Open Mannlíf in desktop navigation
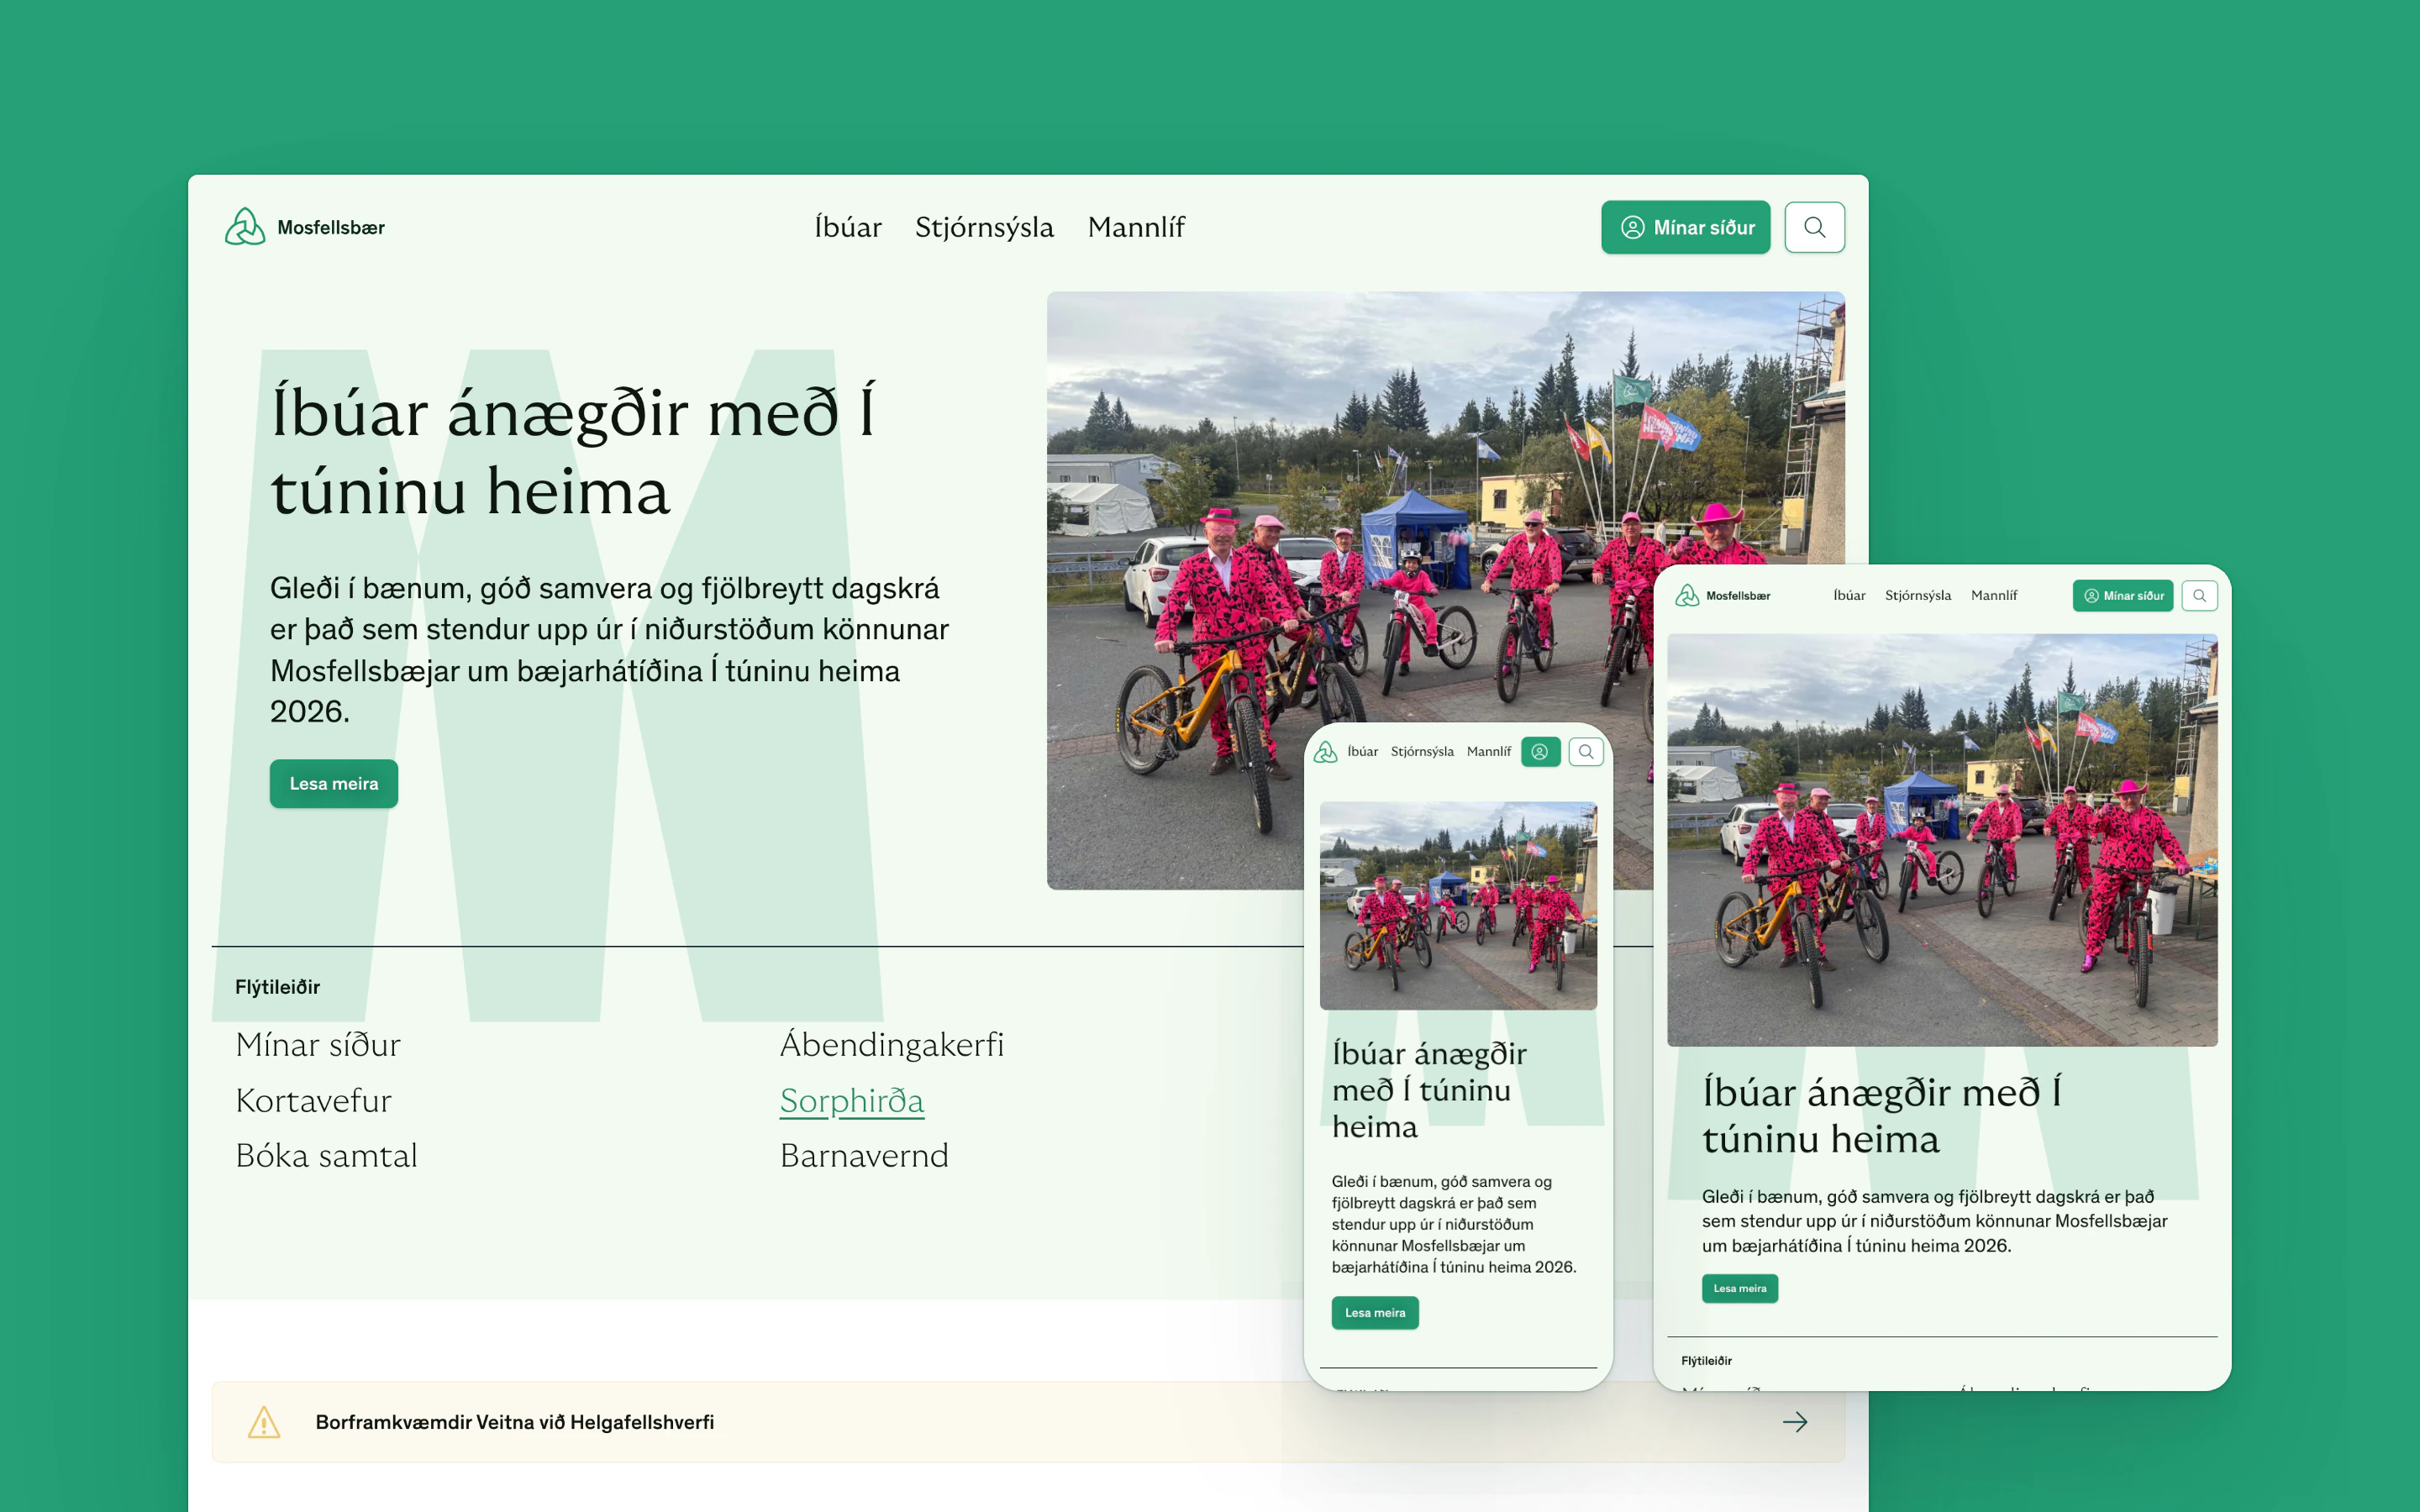This screenshot has height=1512, width=2420. click(1136, 227)
